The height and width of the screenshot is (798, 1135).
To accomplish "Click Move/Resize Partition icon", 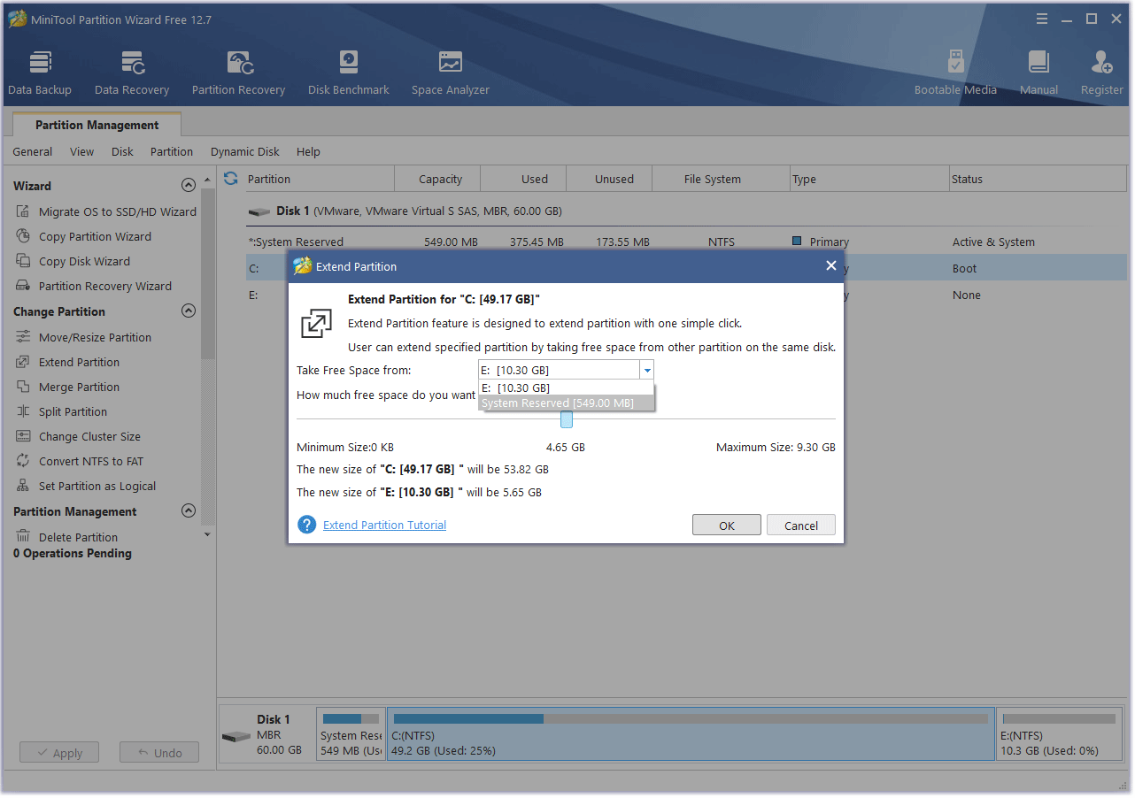I will tap(23, 337).
